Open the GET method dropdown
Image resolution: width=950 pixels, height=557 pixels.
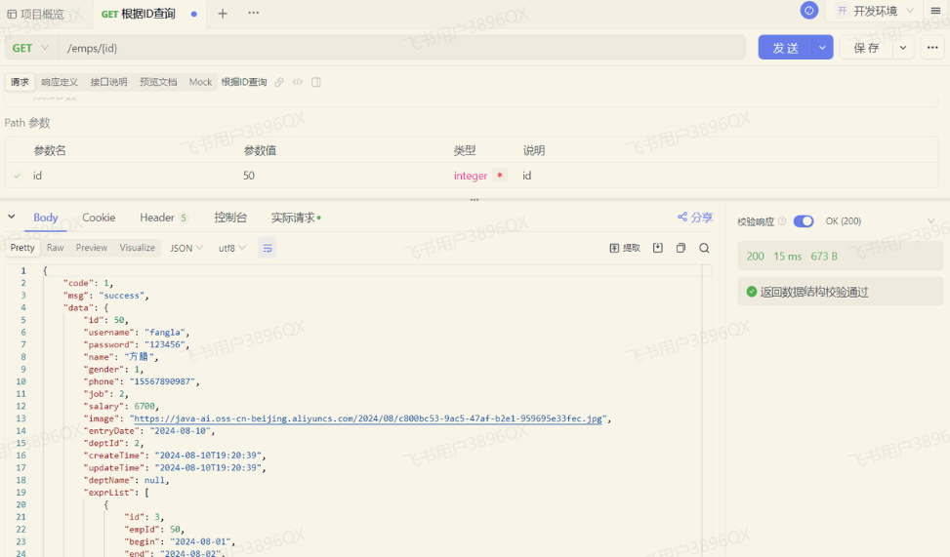(31, 48)
